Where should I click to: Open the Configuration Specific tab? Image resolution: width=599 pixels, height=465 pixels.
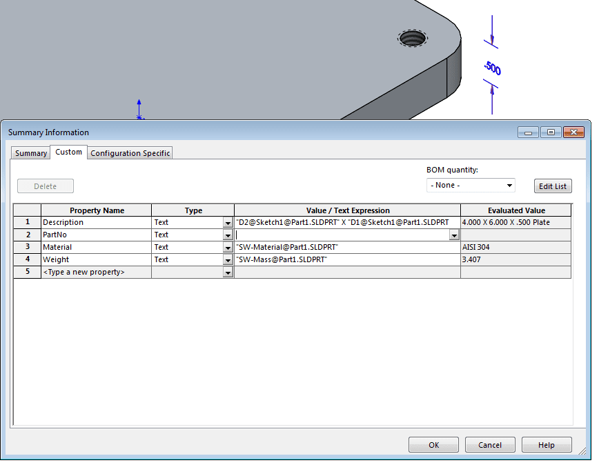pos(130,153)
